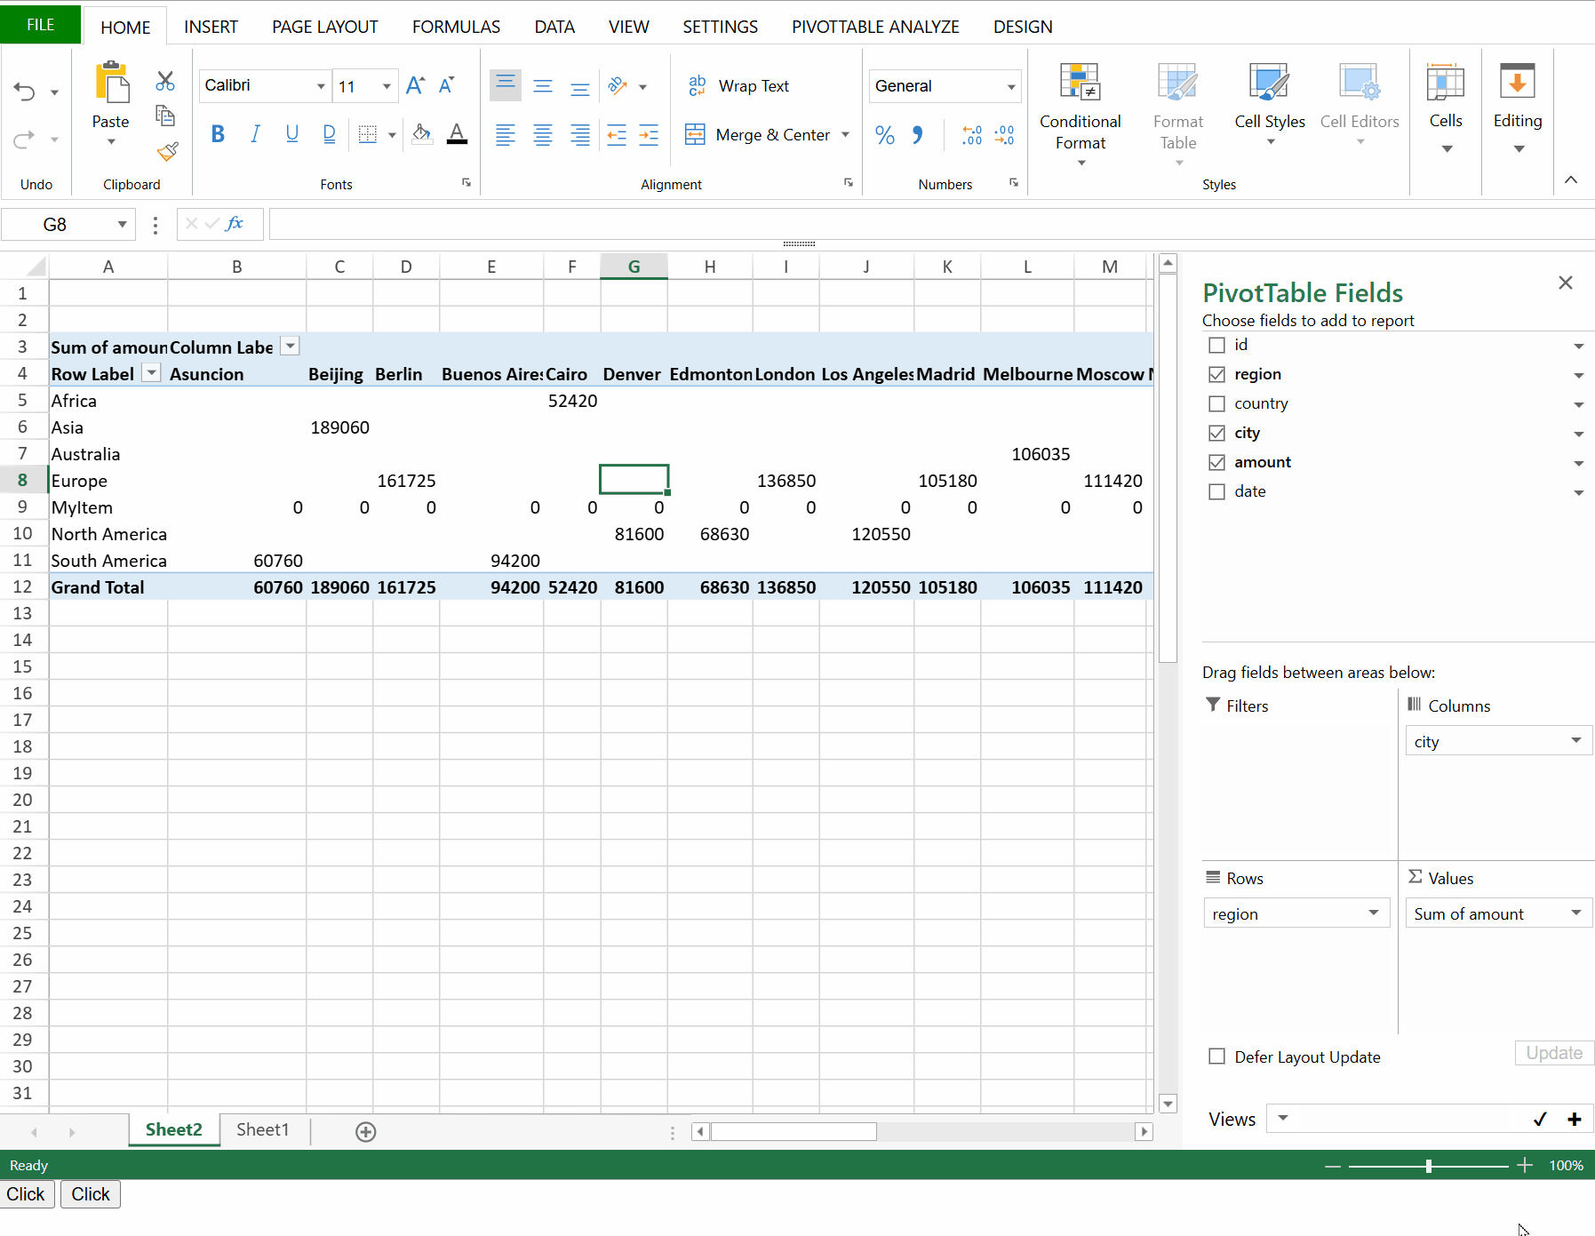This screenshot has height=1236, width=1595.
Task: Open the font name Calibri dropdown
Action: [x=321, y=86]
